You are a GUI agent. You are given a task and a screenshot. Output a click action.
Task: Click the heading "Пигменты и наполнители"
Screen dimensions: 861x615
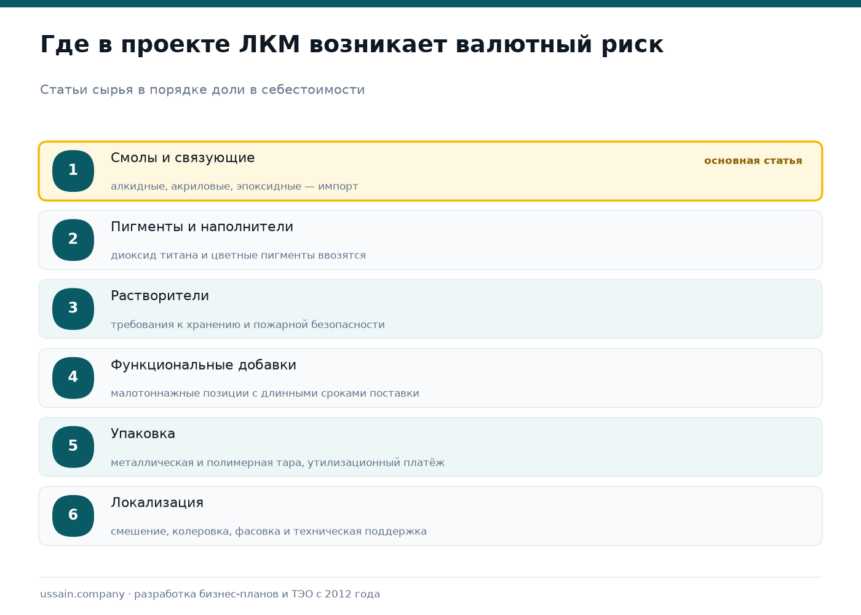point(202,227)
